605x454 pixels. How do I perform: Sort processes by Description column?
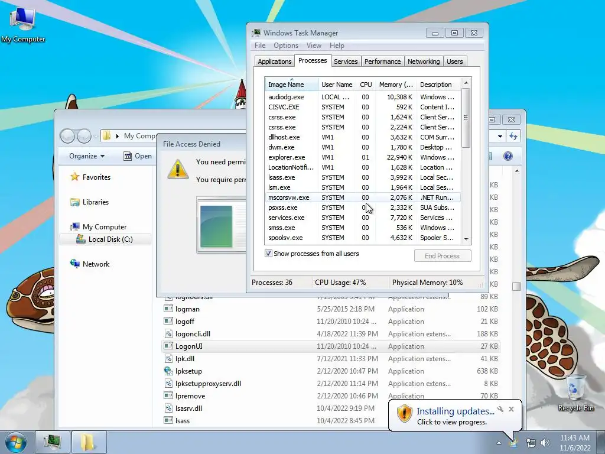pyautogui.click(x=438, y=85)
